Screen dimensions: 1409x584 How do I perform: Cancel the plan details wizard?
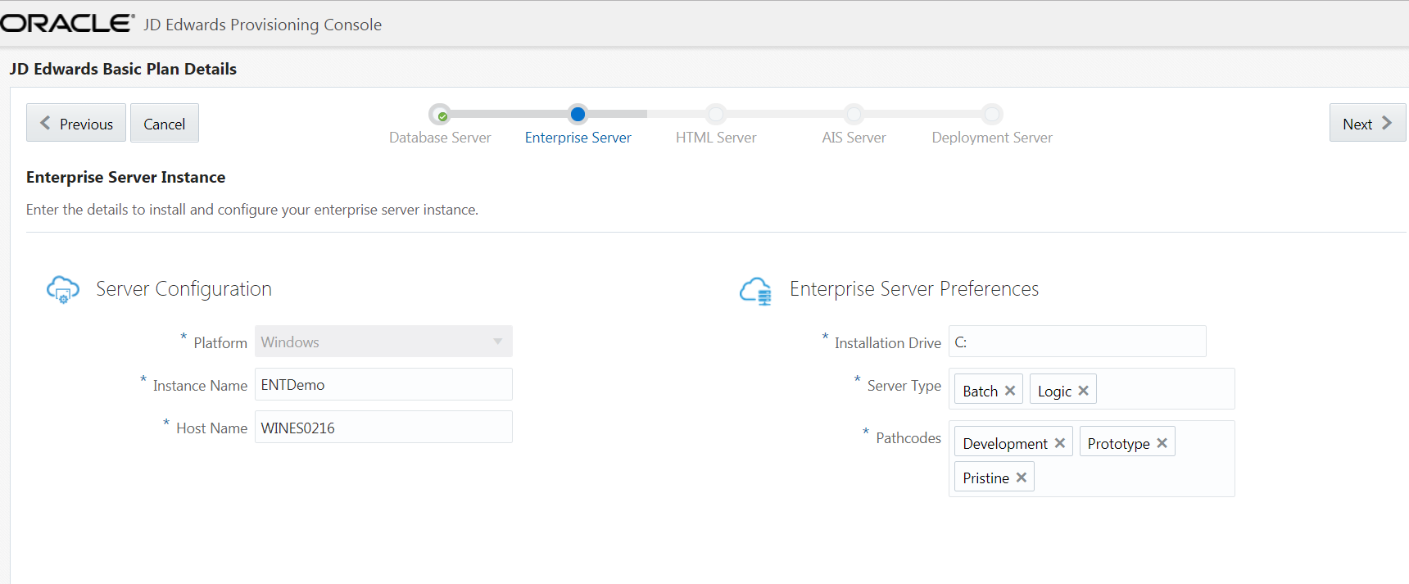[x=165, y=123]
